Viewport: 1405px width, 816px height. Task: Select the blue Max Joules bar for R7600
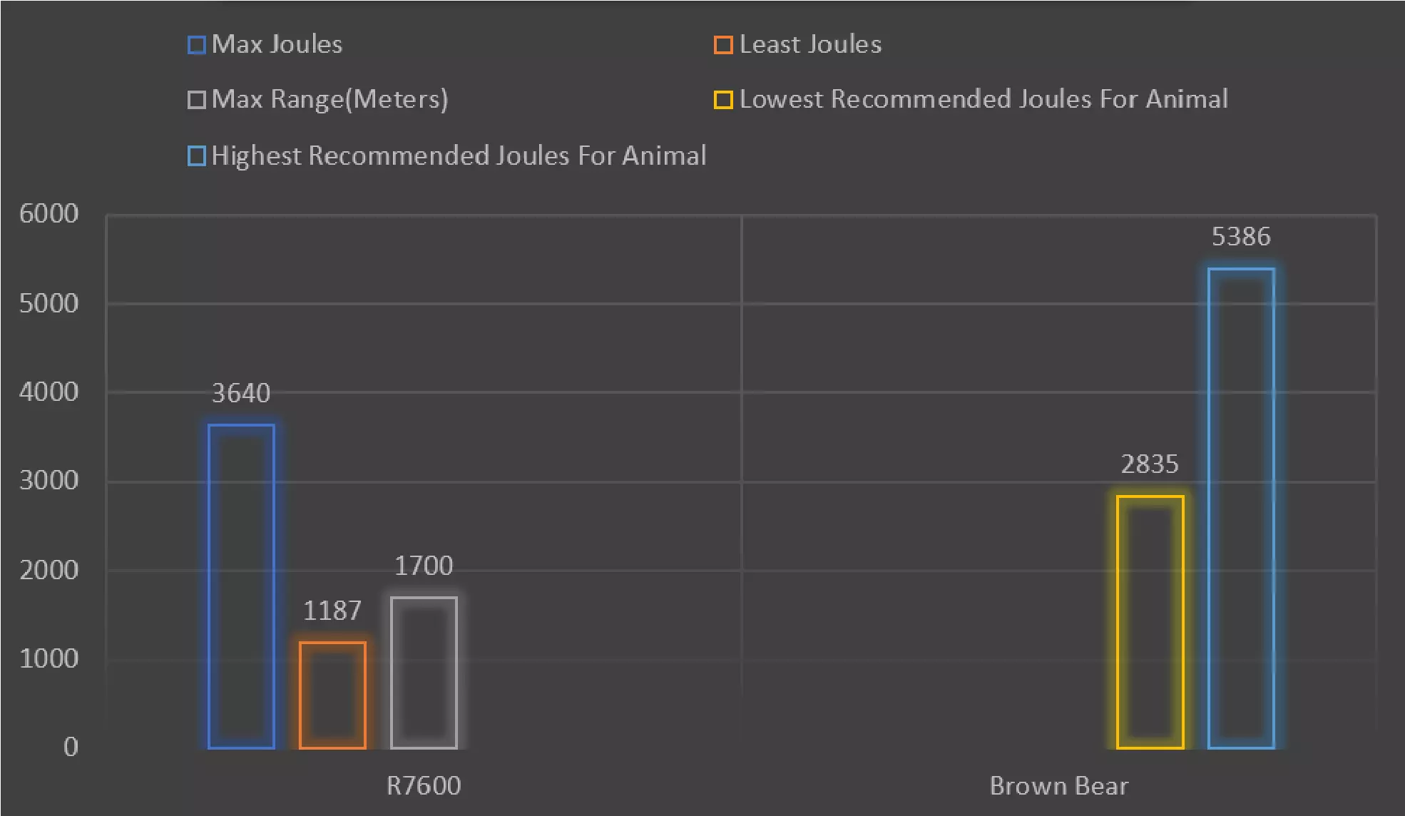pyautogui.click(x=241, y=586)
